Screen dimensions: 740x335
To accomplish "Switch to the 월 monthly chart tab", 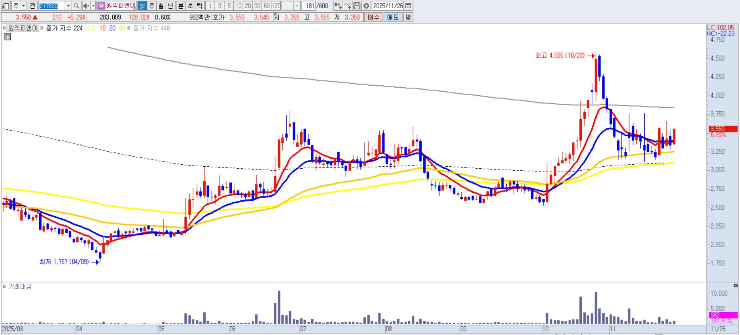I will [161, 6].
